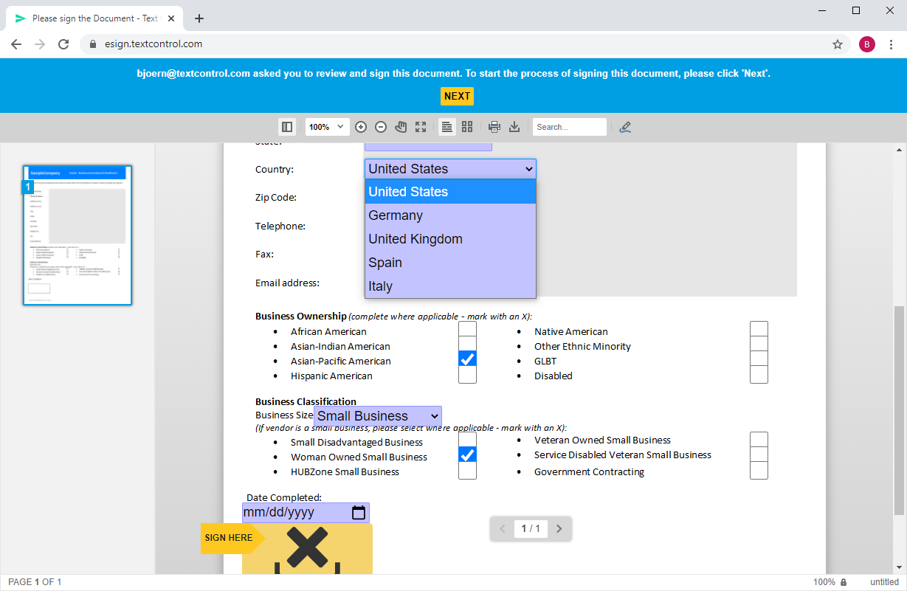Zoom out using the minus icon

coord(381,126)
